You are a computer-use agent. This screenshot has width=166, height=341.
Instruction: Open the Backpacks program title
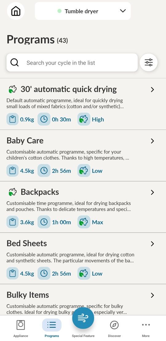tap(40, 192)
